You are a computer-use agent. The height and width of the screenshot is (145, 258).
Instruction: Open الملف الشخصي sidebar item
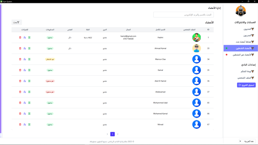tap(241, 78)
